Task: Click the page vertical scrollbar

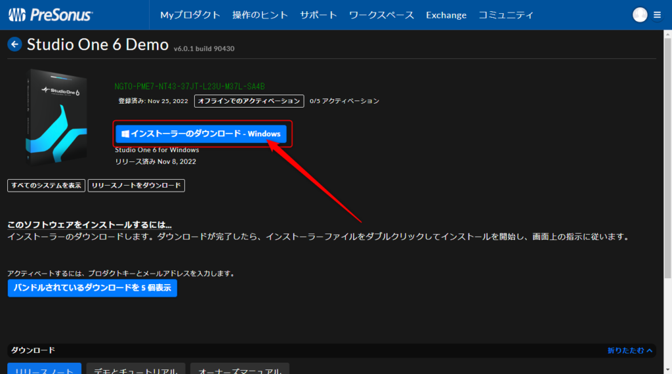Action: 667,159
